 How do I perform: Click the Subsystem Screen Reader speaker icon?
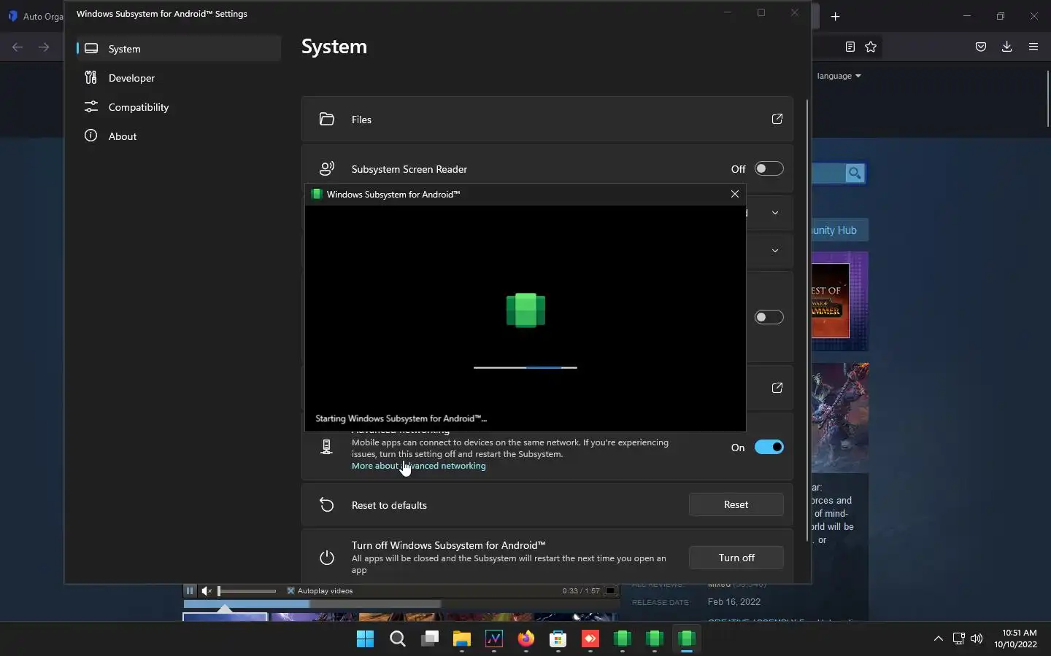click(327, 168)
